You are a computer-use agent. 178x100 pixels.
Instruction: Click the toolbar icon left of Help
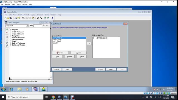pyautogui.click(x=48, y=18)
